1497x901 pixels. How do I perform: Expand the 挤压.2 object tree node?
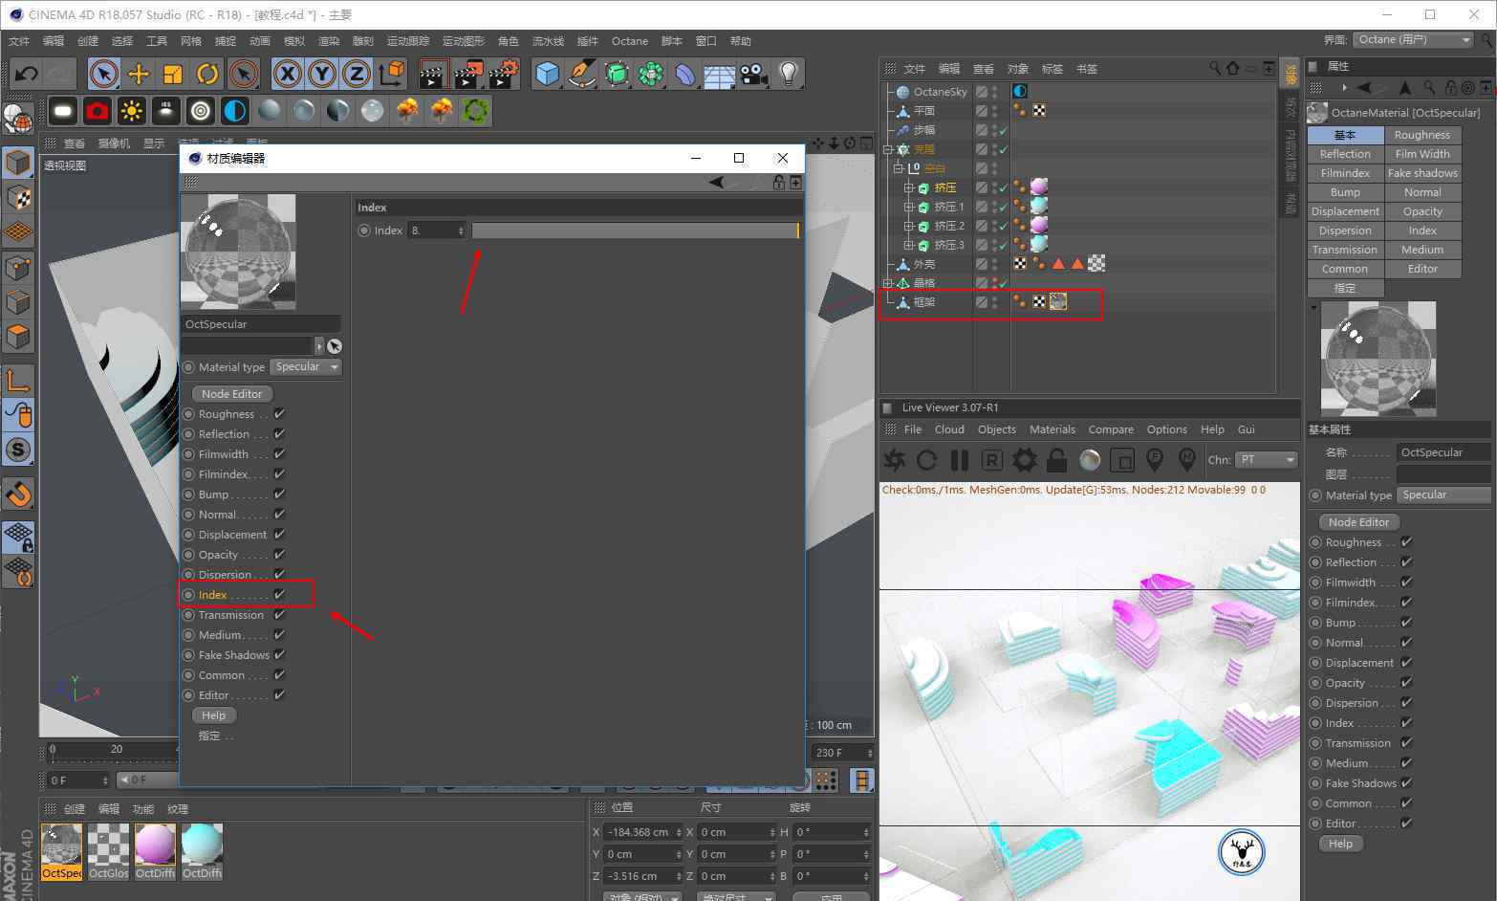(x=908, y=226)
